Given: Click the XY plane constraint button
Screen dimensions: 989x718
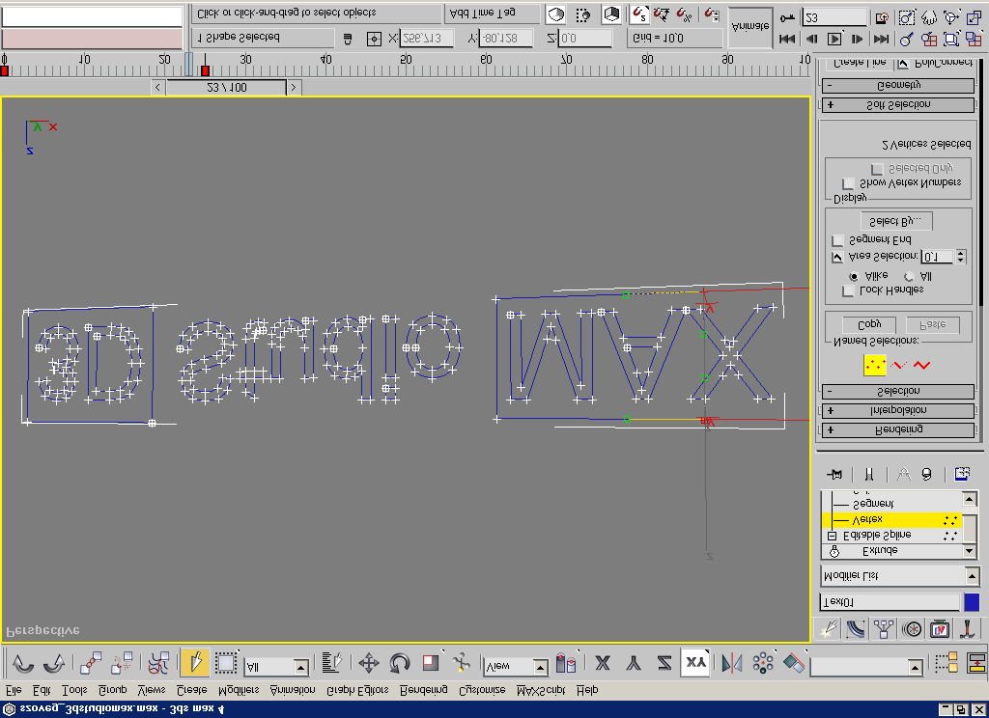Looking at the screenshot, I should (x=695, y=663).
